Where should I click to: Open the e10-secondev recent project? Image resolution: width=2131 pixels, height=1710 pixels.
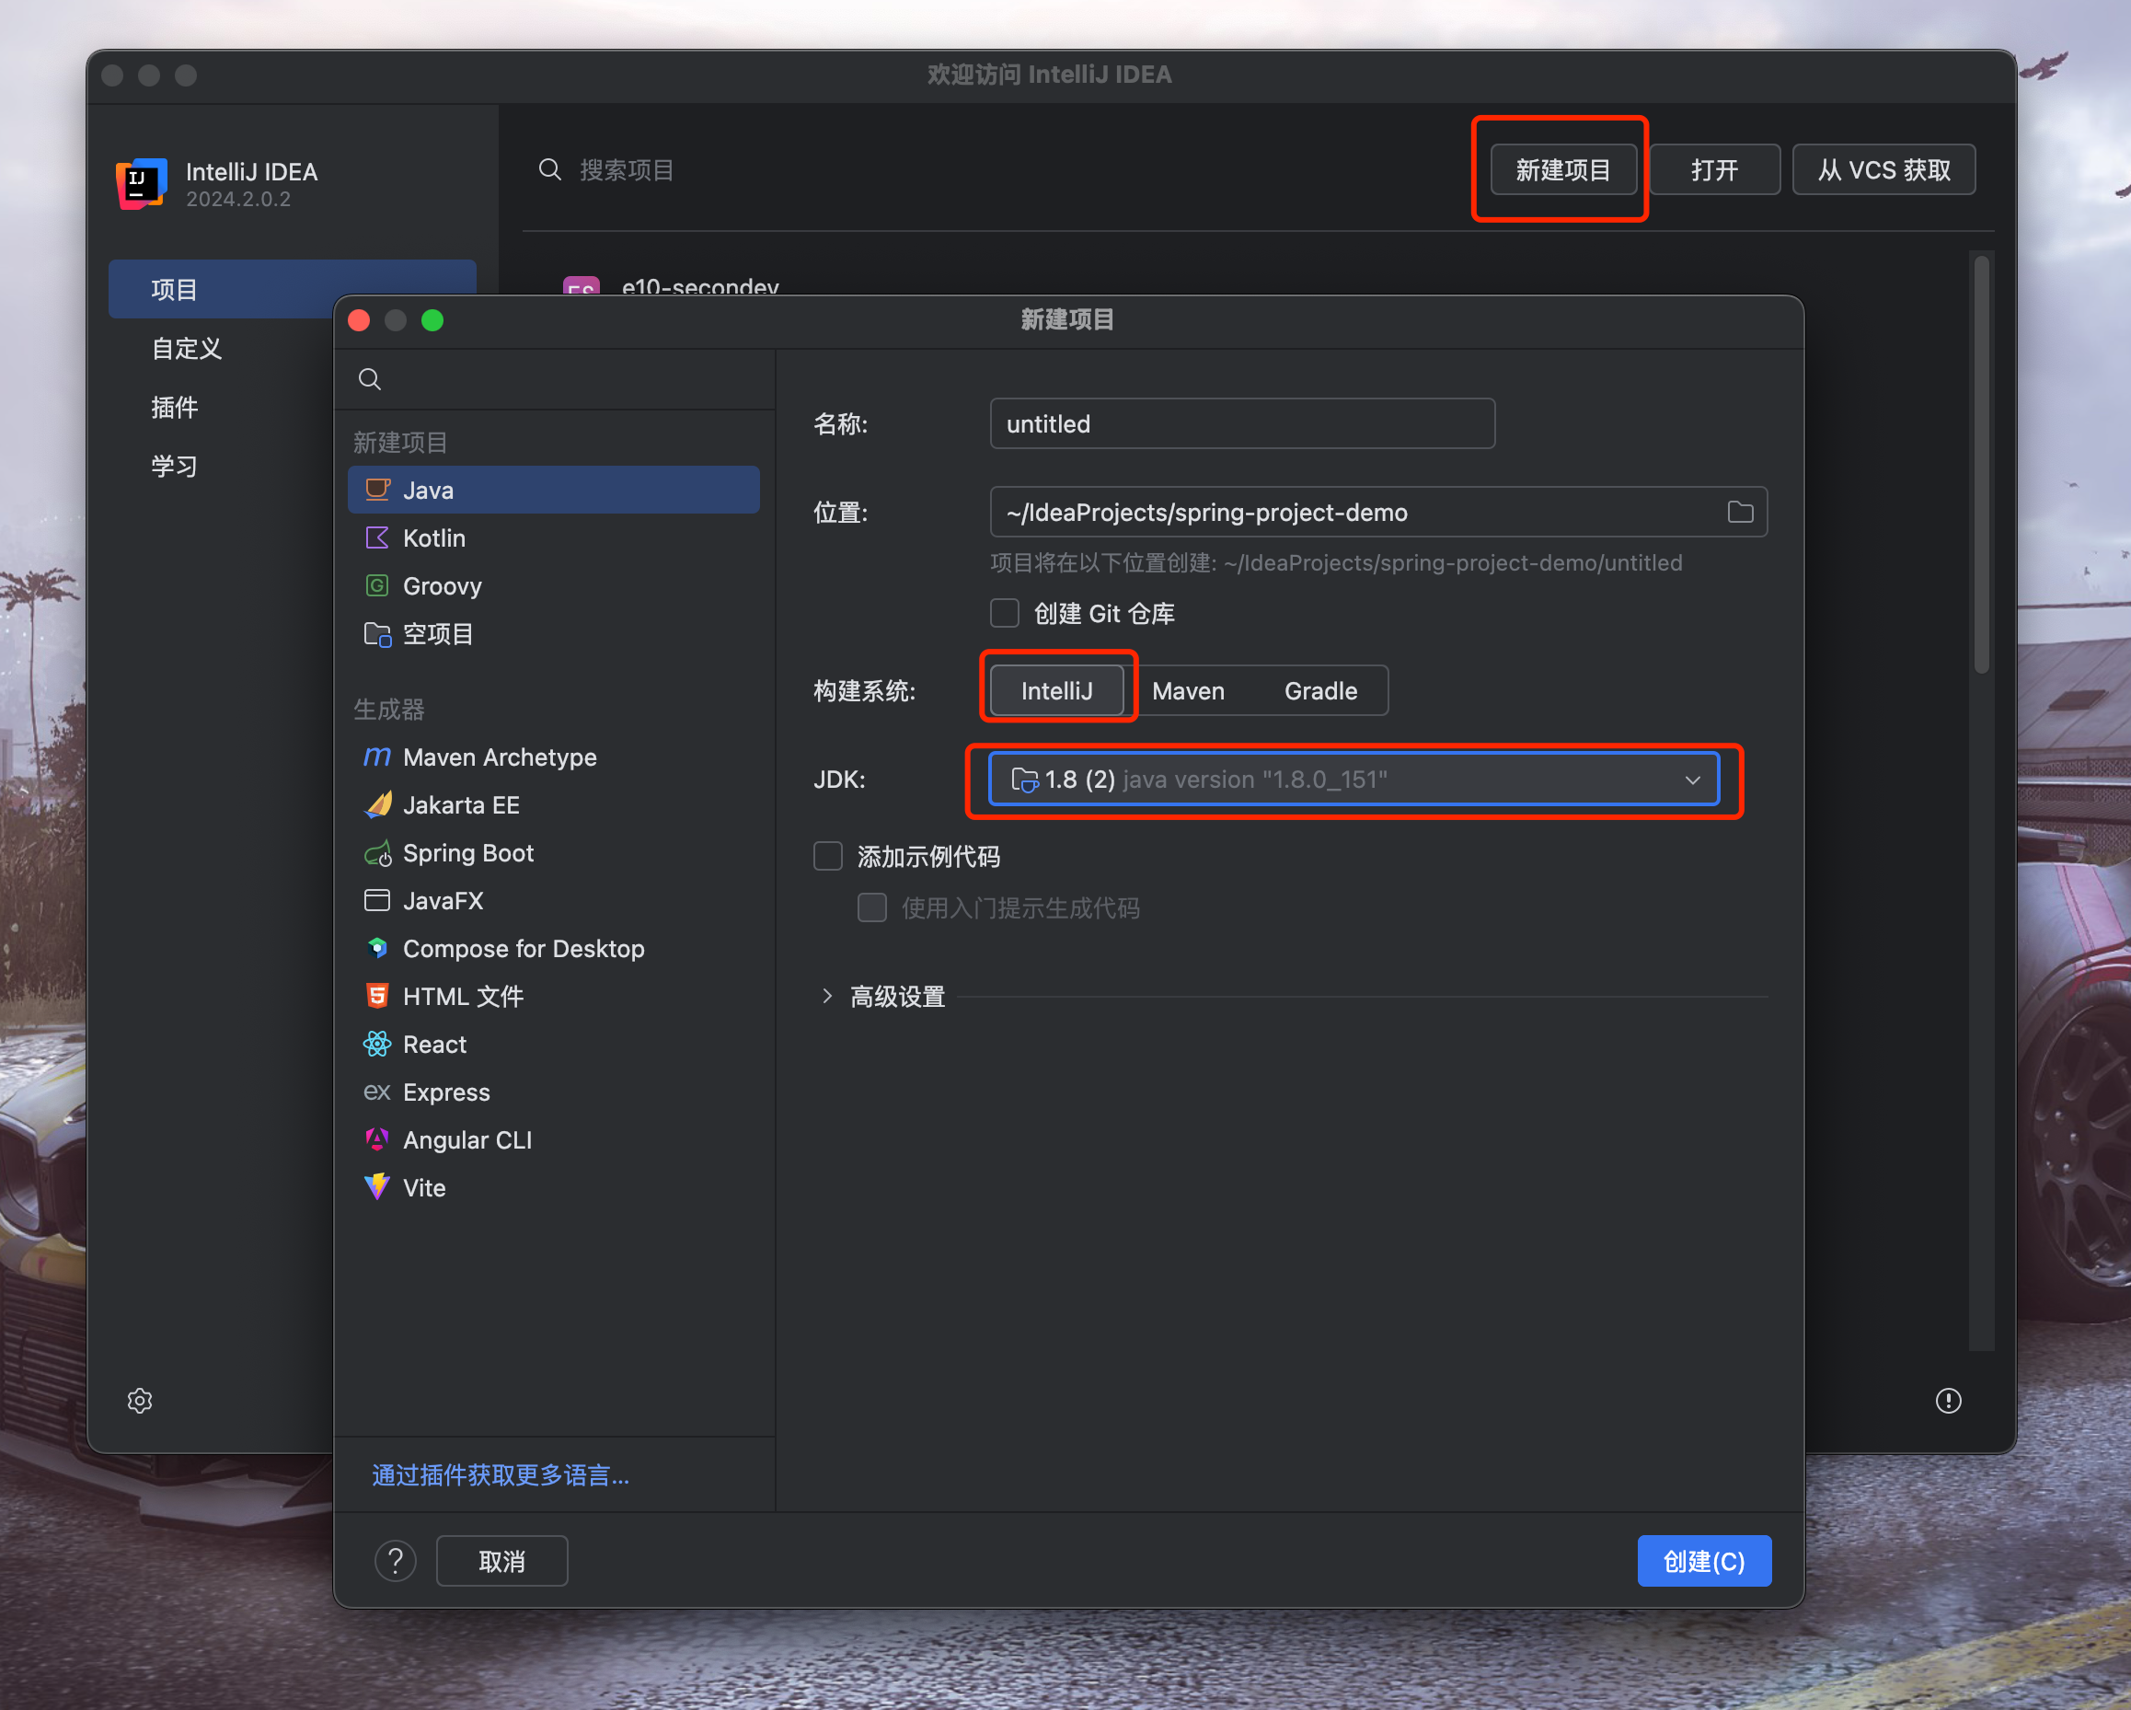tap(700, 285)
